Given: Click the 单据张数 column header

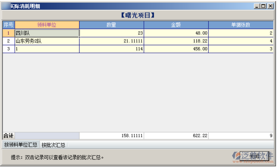Looking at the screenshot, I should click(x=241, y=25).
